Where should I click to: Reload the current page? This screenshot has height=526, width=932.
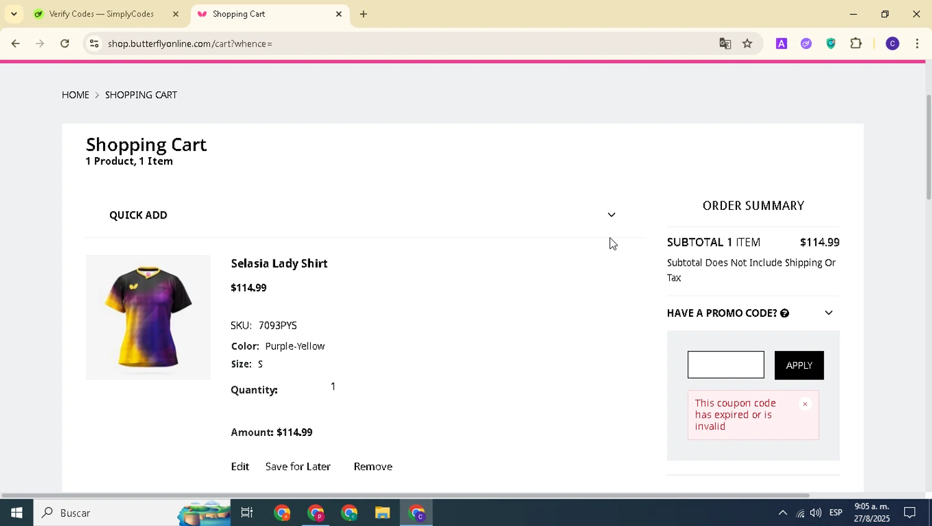(x=65, y=43)
